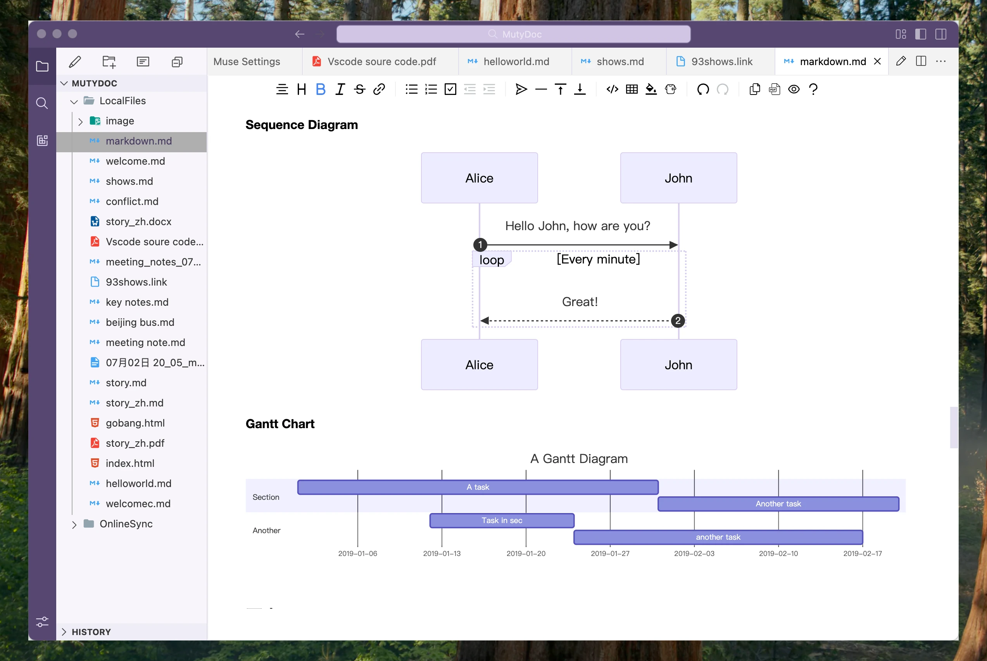Insert a code block icon
The image size is (987, 661).
[x=612, y=90]
